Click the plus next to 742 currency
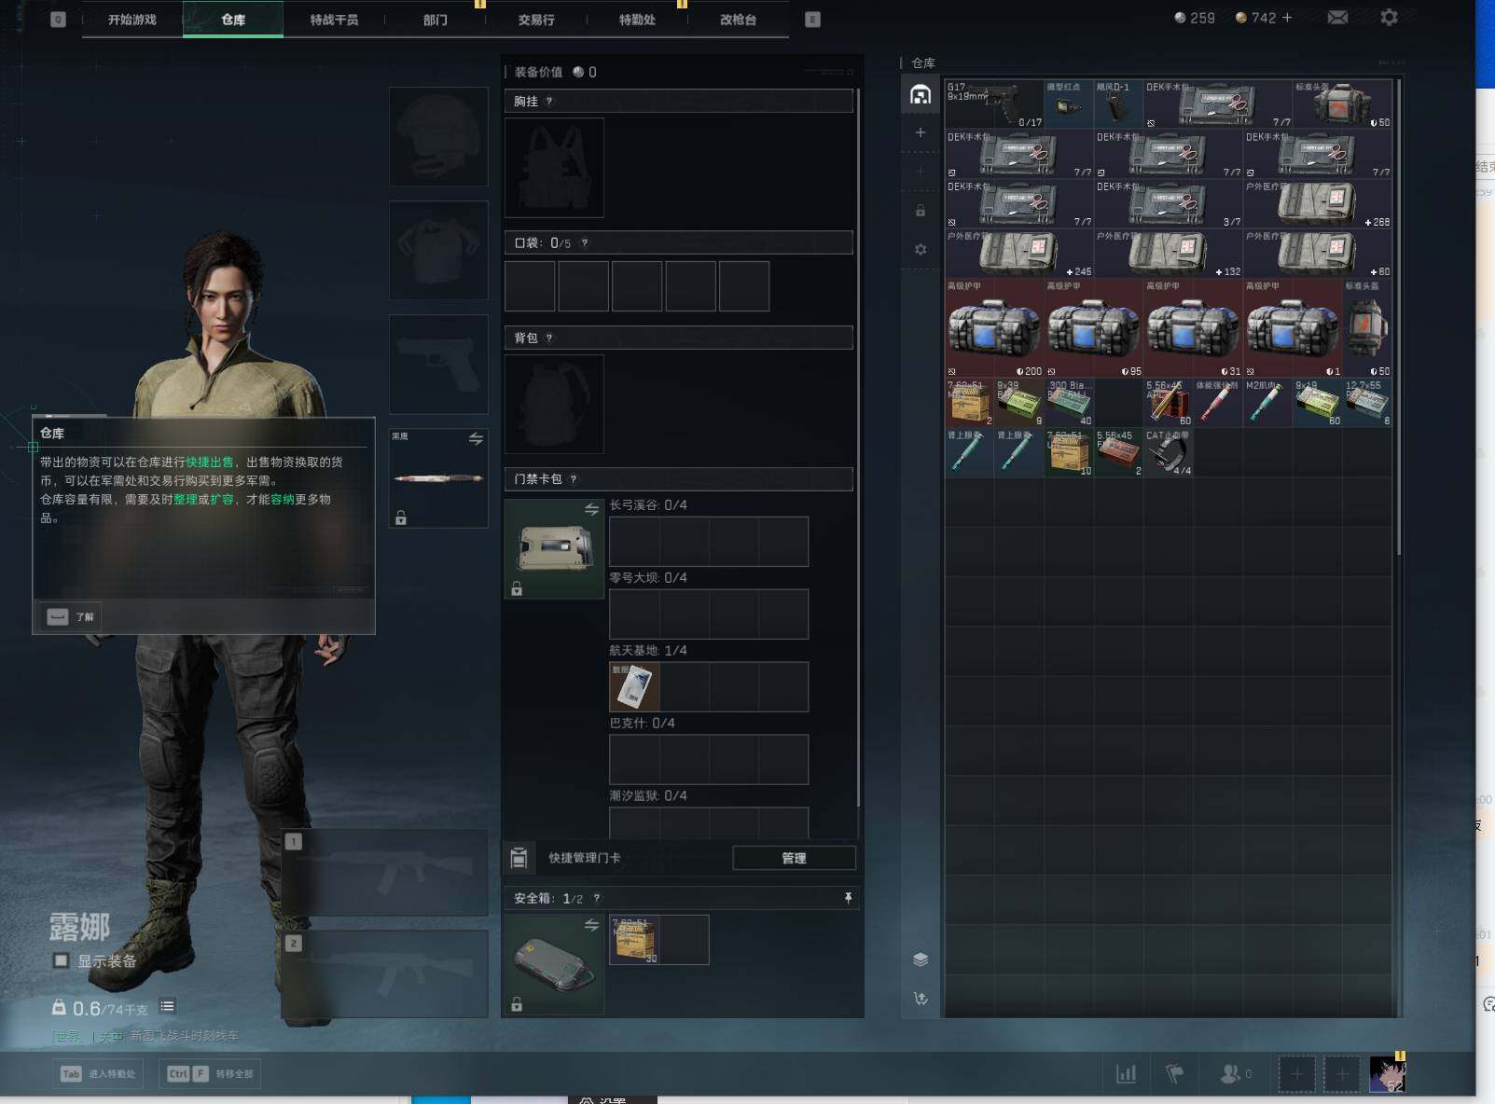Image resolution: width=1495 pixels, height=1104 pixels. 1287,18
